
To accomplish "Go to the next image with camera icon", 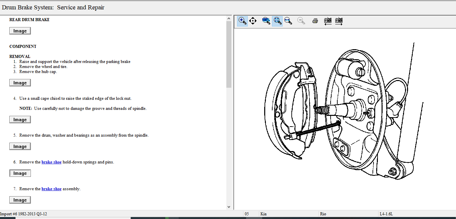I will [339, 21].
